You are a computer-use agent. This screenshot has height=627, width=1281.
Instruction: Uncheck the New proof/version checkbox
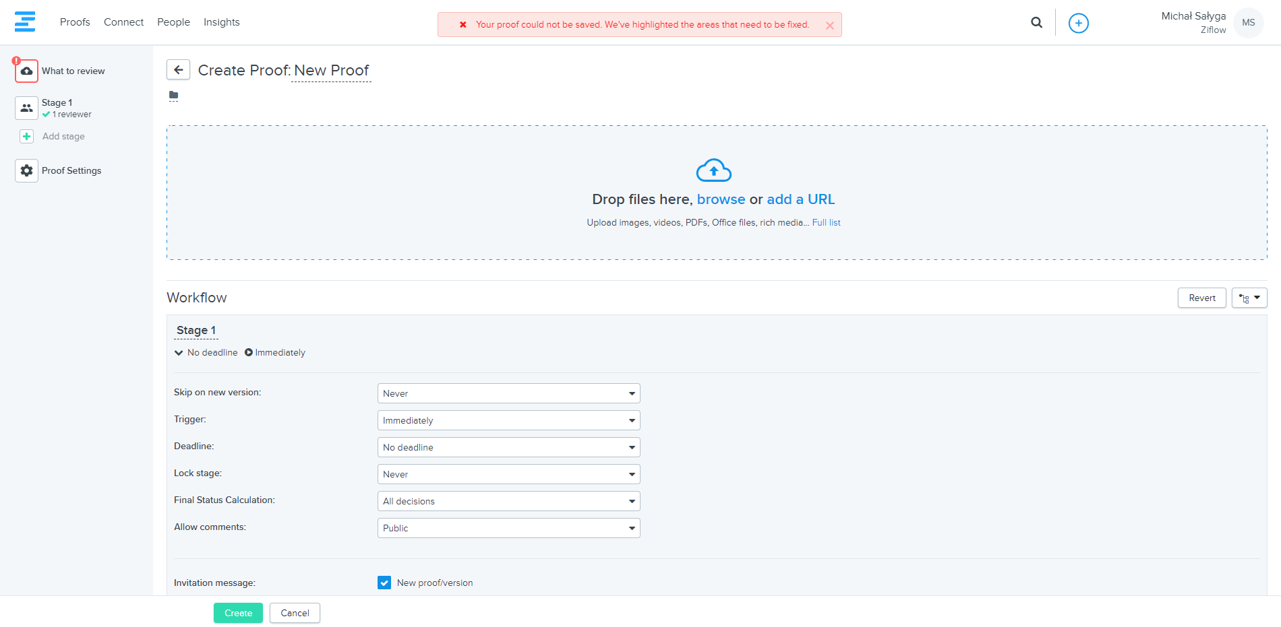384,583
